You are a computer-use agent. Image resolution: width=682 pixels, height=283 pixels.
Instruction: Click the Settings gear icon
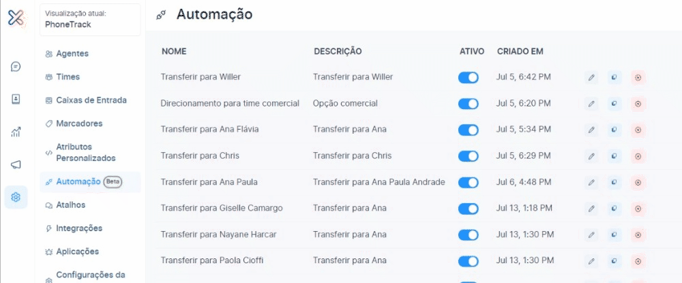(16, 197)
